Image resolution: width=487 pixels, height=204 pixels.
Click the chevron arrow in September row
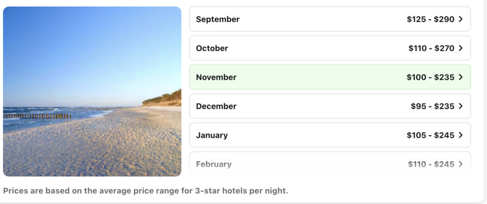click(x=460, y=19)
